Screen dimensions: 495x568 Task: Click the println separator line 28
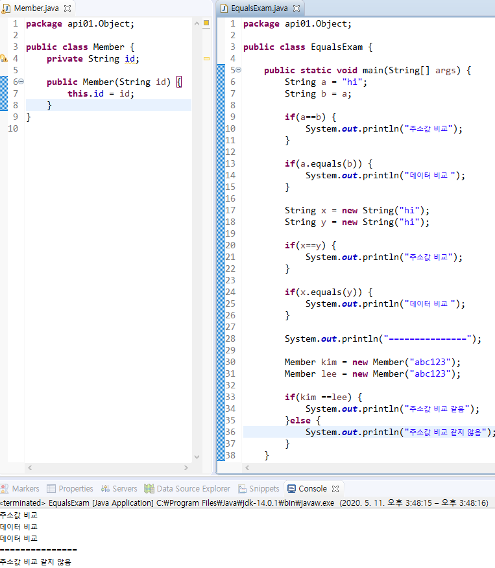coord(383,339)
